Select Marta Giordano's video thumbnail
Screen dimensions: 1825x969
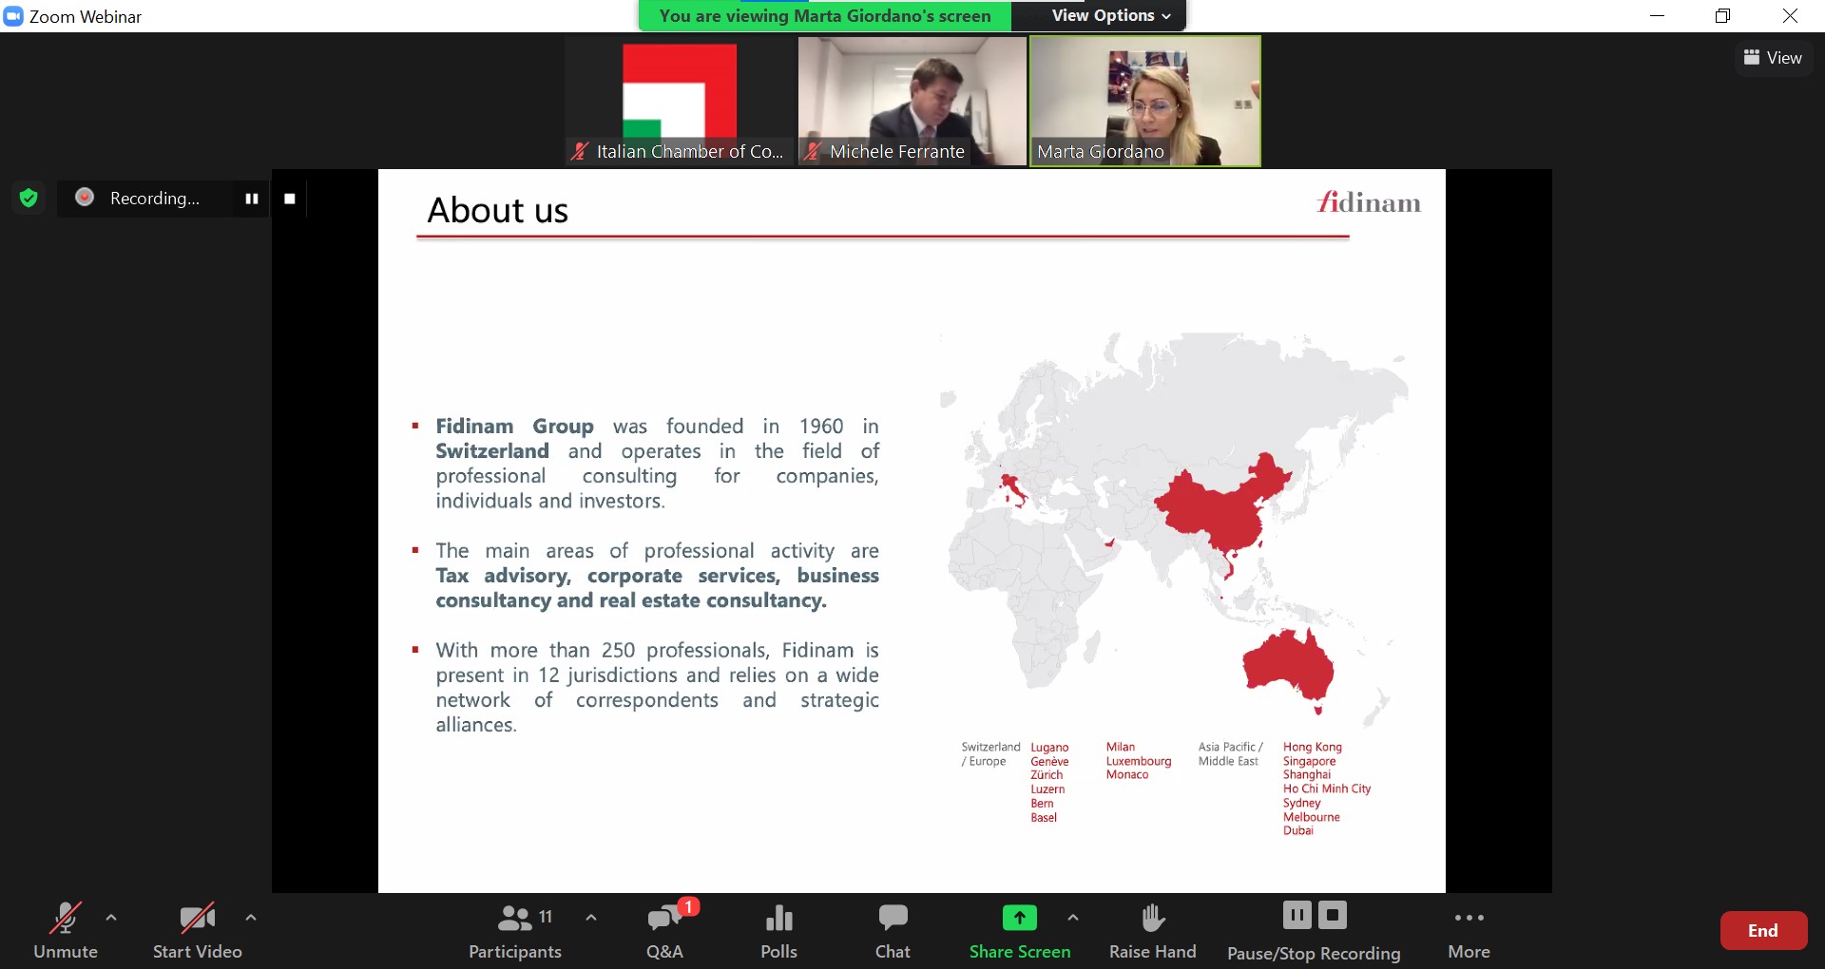[1145, 101]
